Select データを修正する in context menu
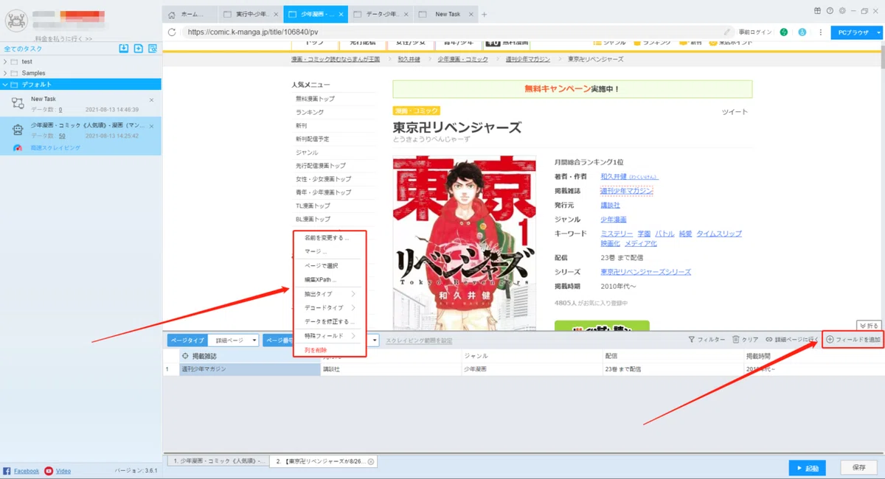This screenshot has height=479, width=885. coord(329,322)
